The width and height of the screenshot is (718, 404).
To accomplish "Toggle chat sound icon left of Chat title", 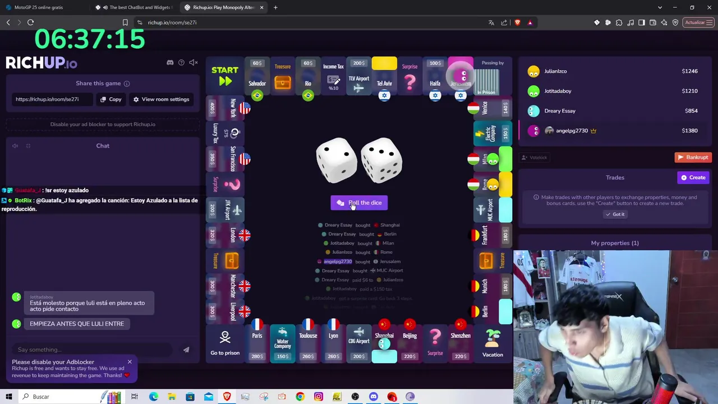I will pos(15,146).
